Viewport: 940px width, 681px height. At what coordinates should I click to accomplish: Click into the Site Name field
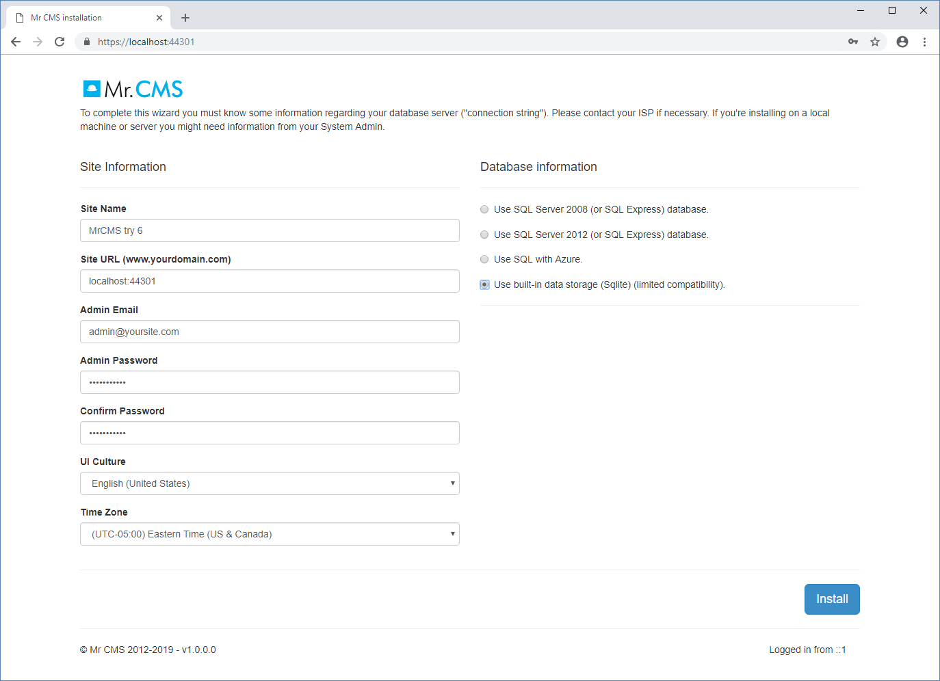(x=270, y=230)
